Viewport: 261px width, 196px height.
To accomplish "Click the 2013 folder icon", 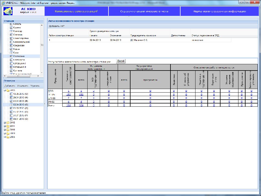I will tap(8, 90).
